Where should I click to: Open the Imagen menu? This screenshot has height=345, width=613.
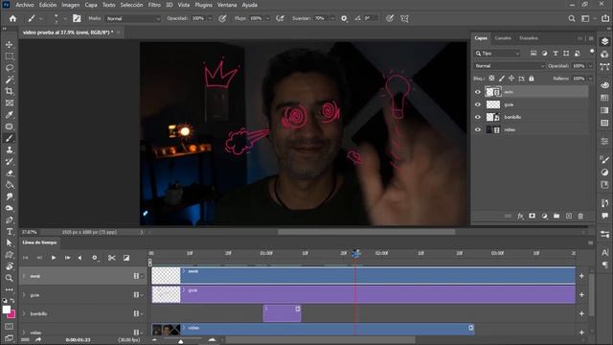click(x=70, y=5)
